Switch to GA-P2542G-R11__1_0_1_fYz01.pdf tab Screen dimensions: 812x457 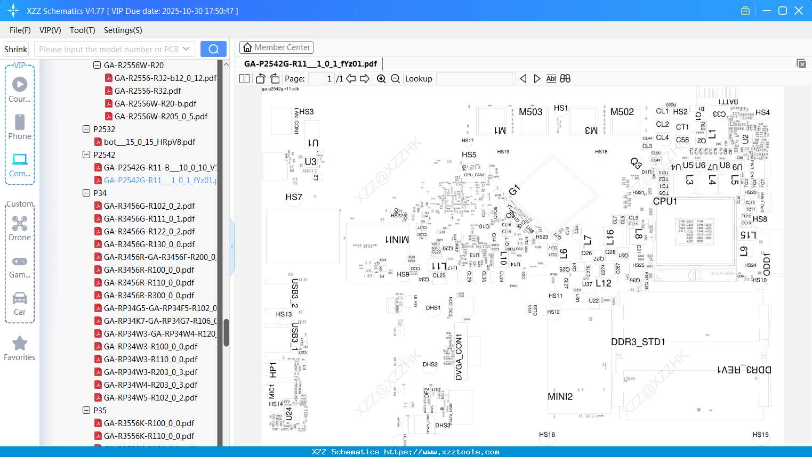tap(310, 64)
